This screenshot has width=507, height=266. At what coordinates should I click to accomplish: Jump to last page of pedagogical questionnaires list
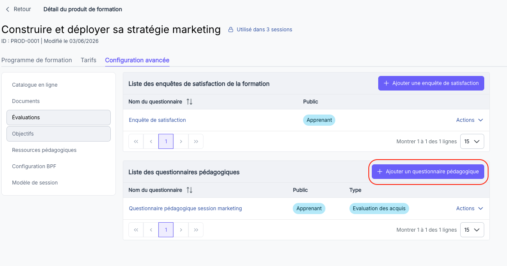[196, 230]
